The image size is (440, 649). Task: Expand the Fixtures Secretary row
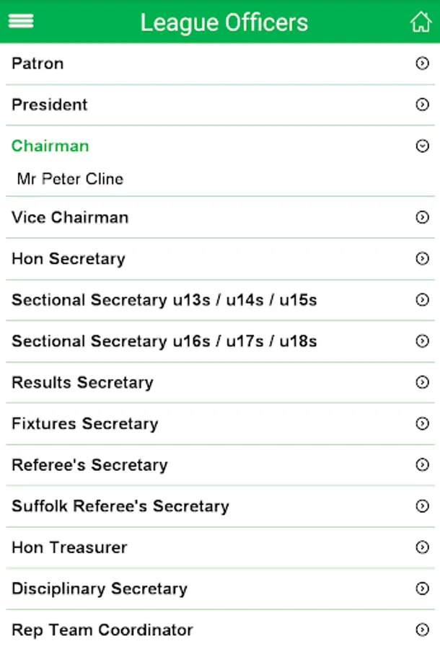pyautogui.click(x=85, y=423)
